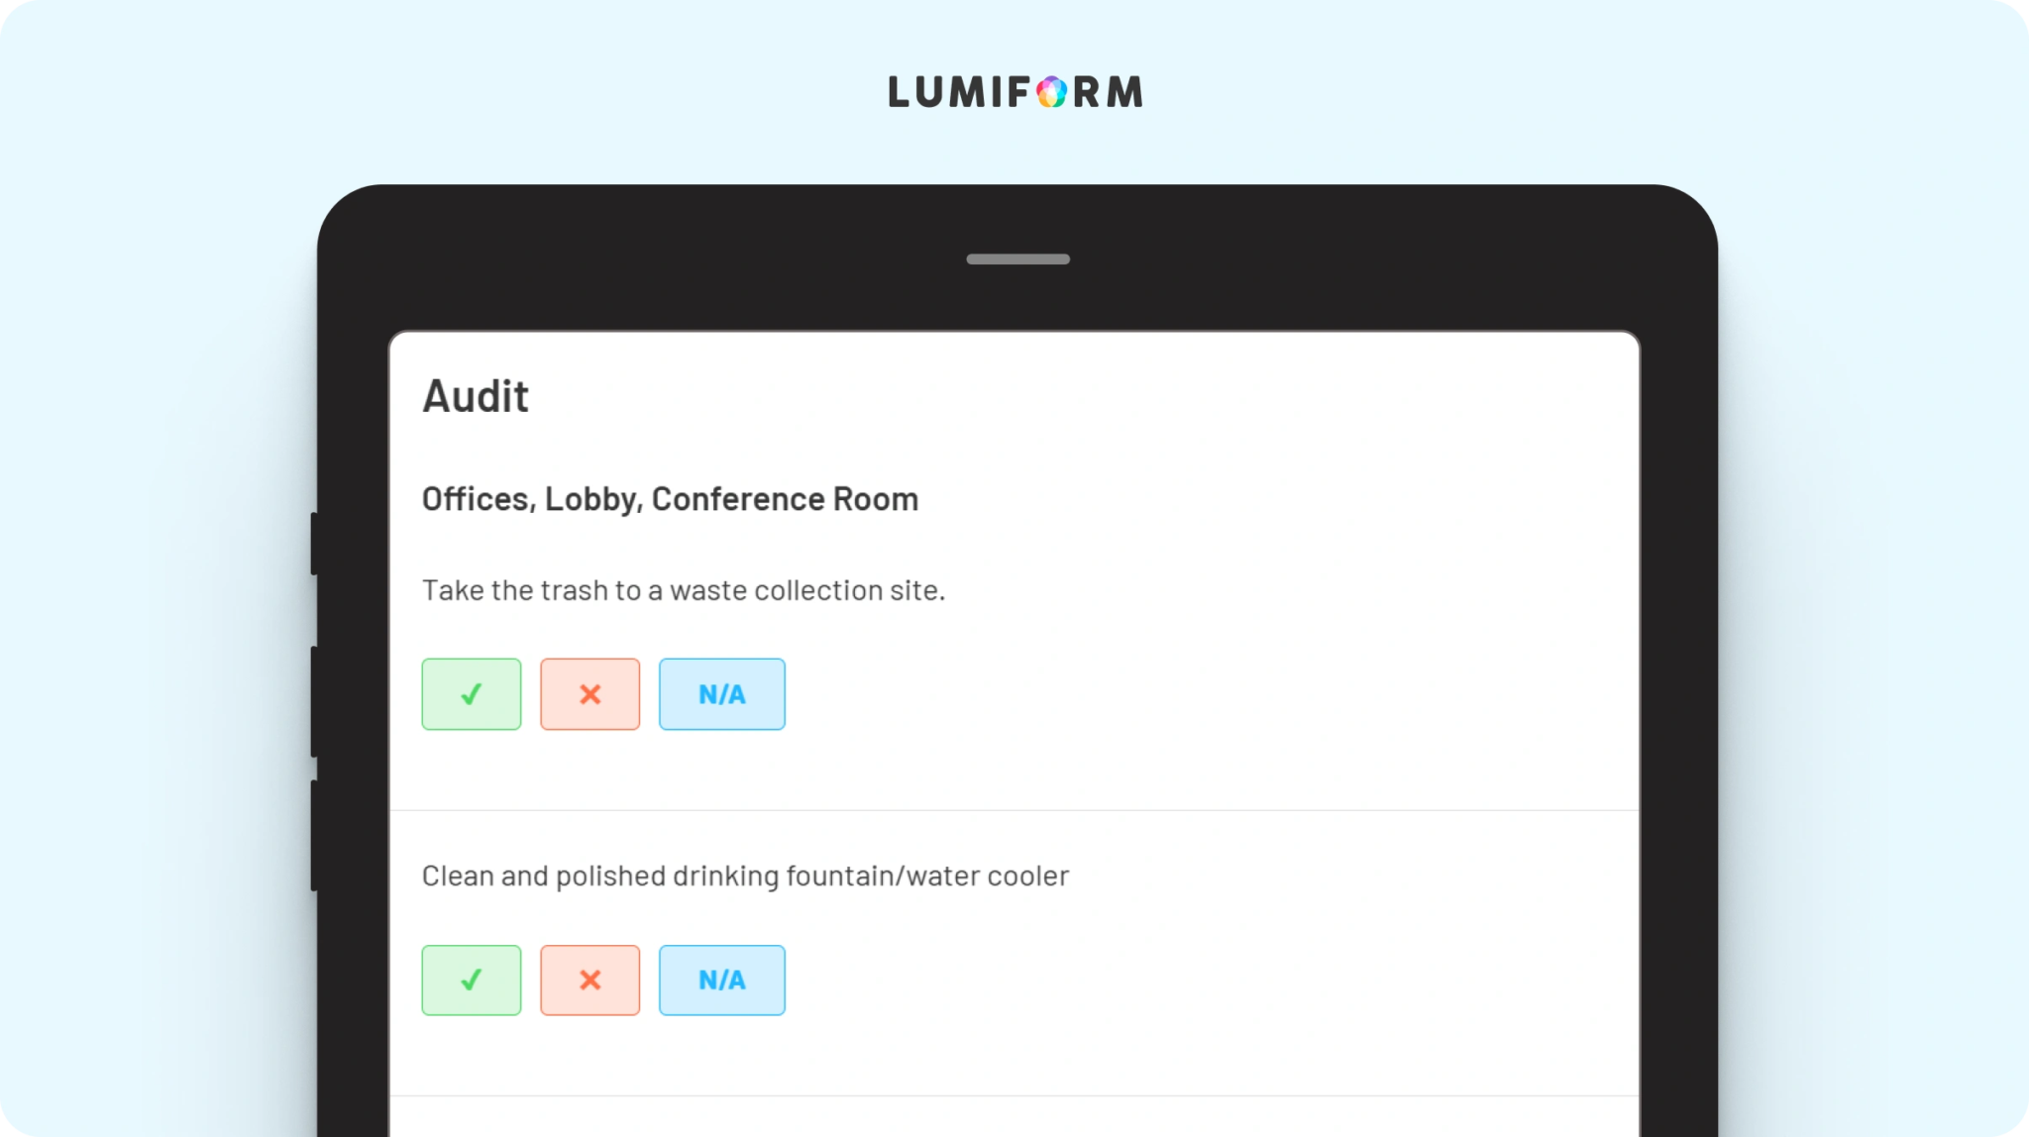Click the divider line below the trash task
The width and height of the screenshot is (2029, 1137).
[x=1014, y=810]
